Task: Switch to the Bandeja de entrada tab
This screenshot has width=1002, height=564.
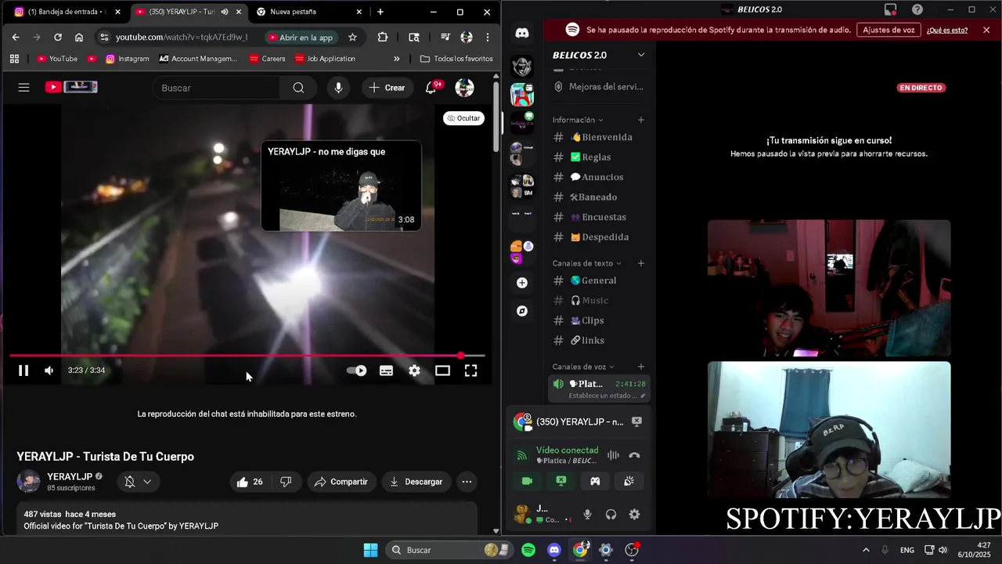Action: [67, 12]
